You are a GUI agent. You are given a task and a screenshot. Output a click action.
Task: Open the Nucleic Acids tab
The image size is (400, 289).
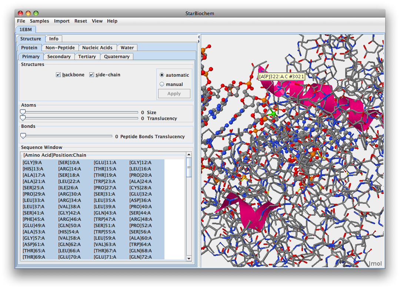(x=97, y=47)
